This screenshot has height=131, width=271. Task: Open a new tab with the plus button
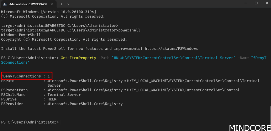click(61, 4)
